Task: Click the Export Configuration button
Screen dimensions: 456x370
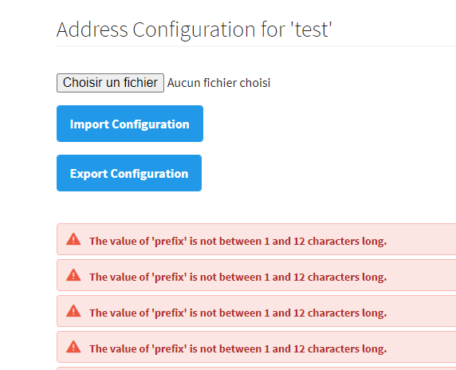Action: click(129, 173)
